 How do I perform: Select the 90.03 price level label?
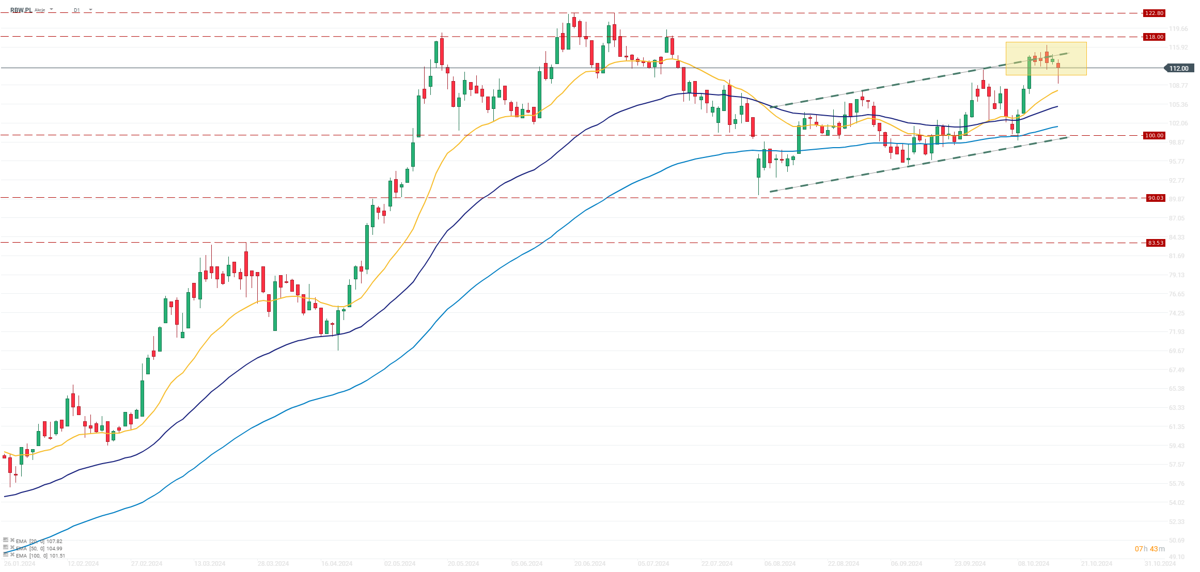coord(1155,198)
